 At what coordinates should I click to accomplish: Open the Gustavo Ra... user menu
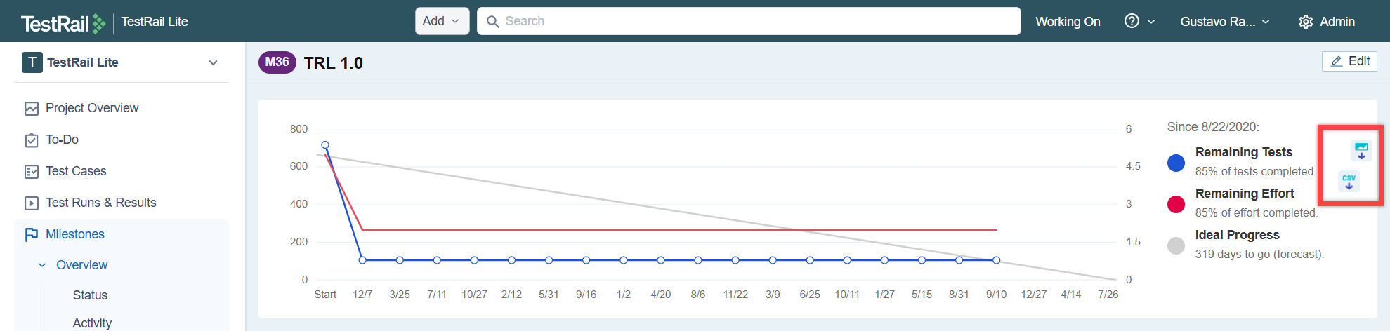pyautogui.click(x=1224, y=22)
